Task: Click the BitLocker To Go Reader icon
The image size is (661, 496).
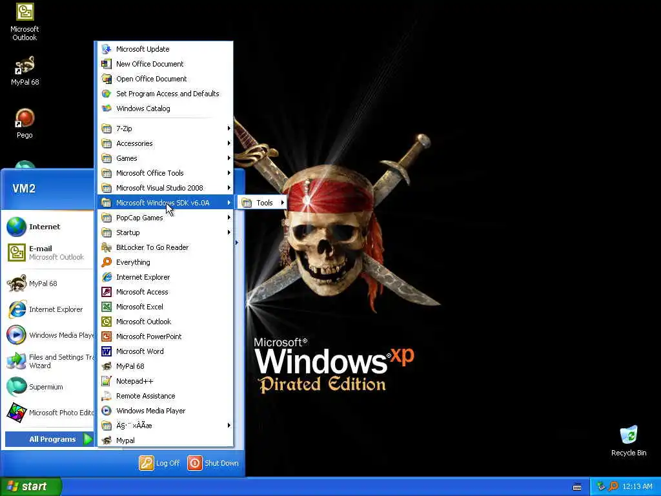Action: (107, 247)
